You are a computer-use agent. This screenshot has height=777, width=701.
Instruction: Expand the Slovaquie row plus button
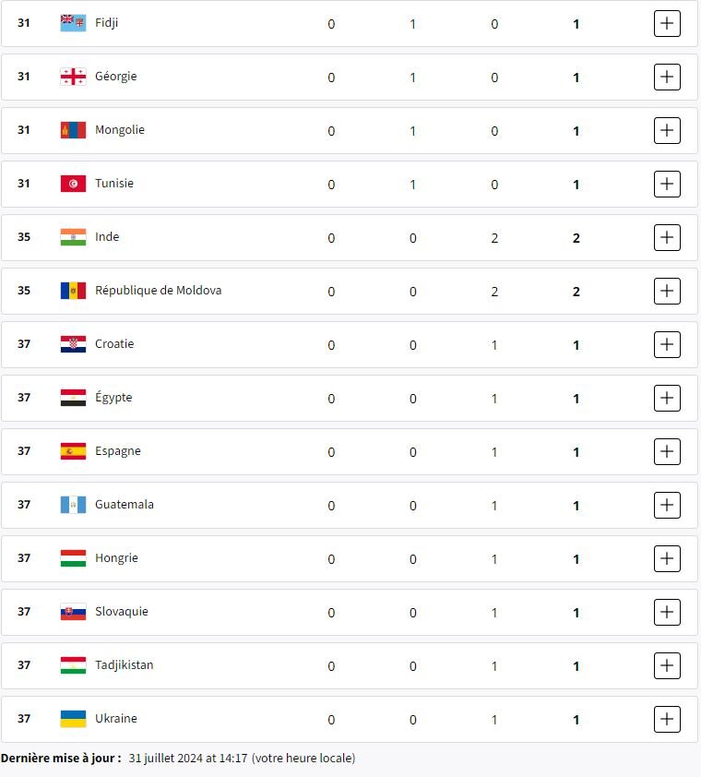point(667,612)
